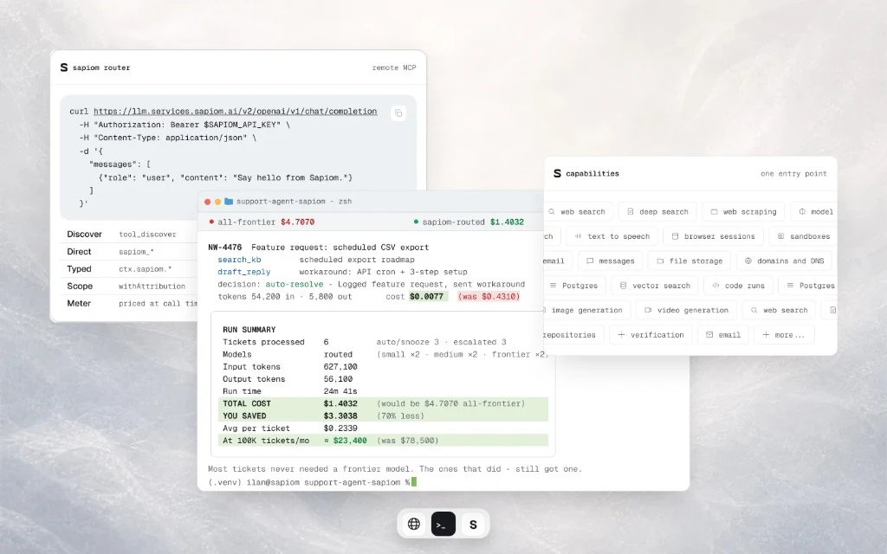Select the verification chip

click(650, 335)
